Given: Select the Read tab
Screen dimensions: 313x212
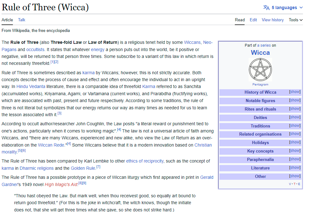Looking at the screenshot, I should [240, 20].
